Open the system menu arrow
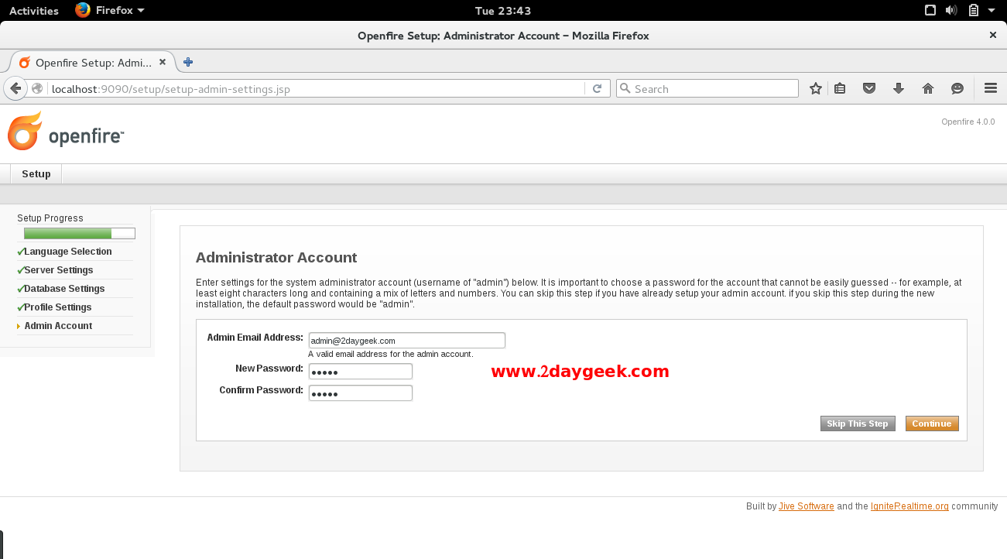Image resolution: width=1007 pixels, height=559 pixels. (992, 10)
